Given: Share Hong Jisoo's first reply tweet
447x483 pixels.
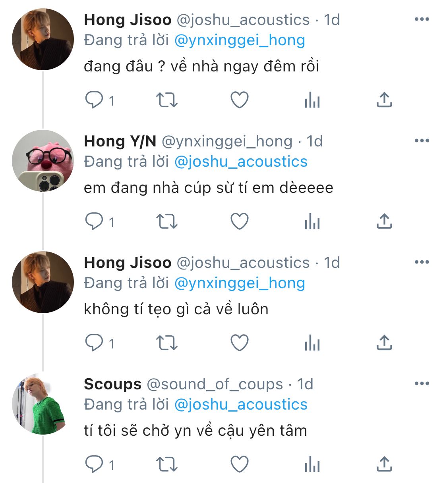Looking at the screenshot, I should point(384,100).
